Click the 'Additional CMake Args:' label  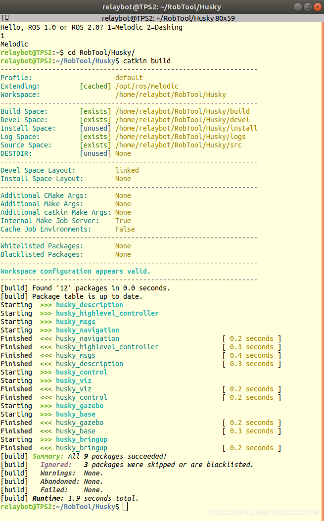44,196
